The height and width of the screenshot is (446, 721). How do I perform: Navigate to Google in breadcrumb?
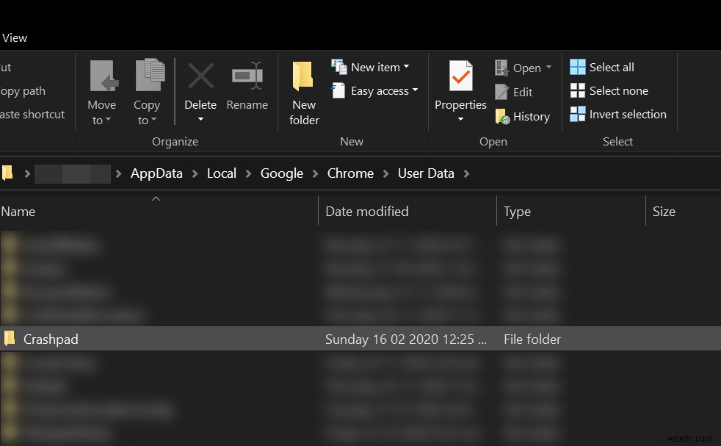coord(281,173)
